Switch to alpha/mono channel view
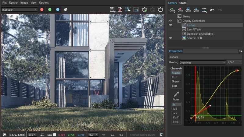244x137 pixels. click(66, 9)
